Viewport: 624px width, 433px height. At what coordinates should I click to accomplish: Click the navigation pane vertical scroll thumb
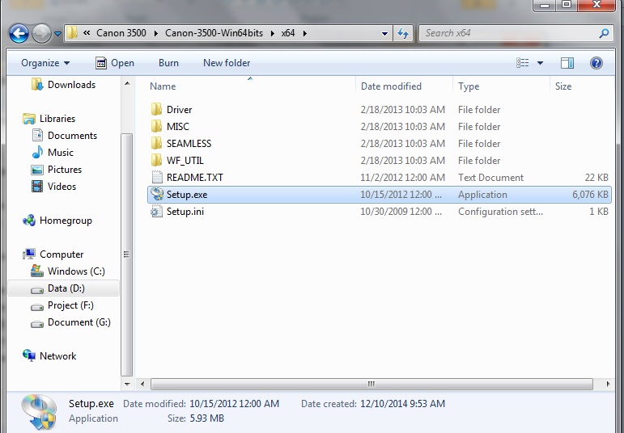(126, 254)
